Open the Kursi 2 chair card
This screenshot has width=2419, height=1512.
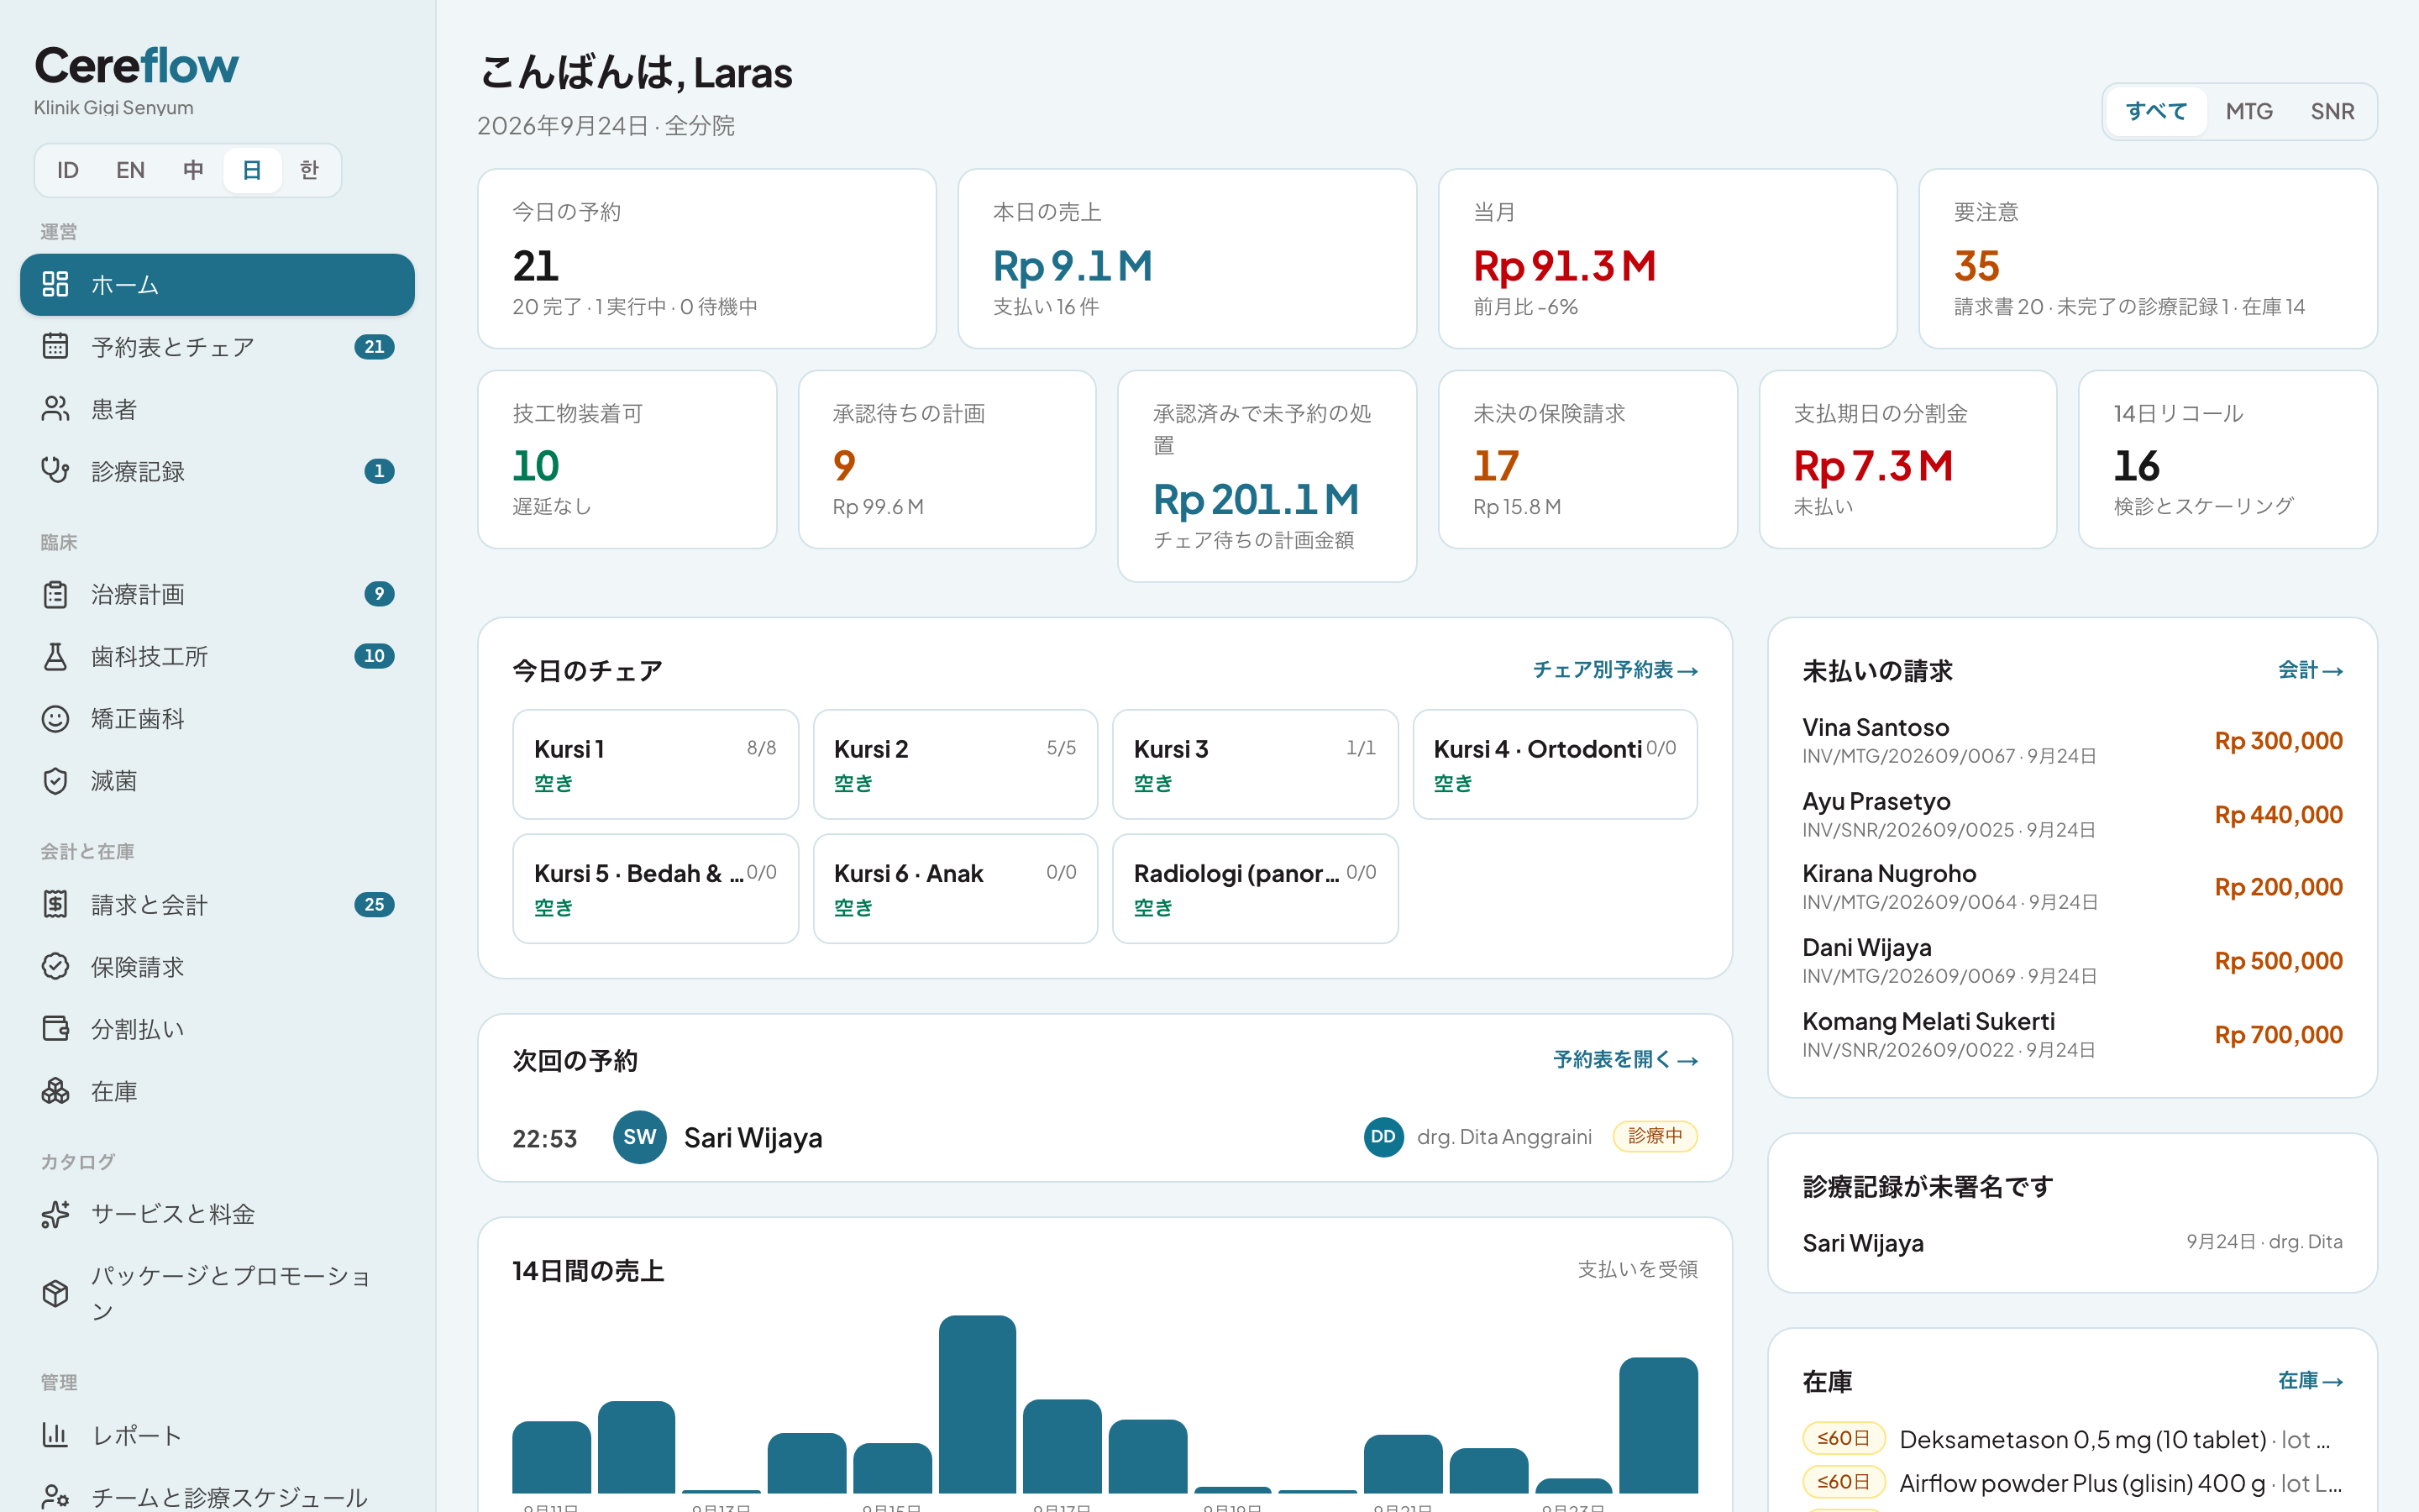coord(955,765)
